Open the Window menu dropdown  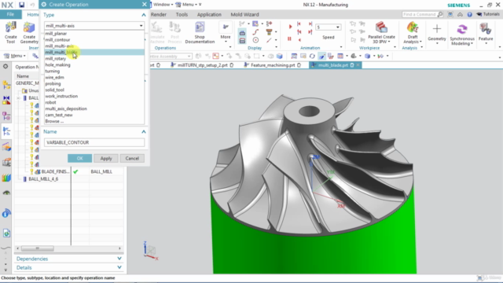coord(163,5)
